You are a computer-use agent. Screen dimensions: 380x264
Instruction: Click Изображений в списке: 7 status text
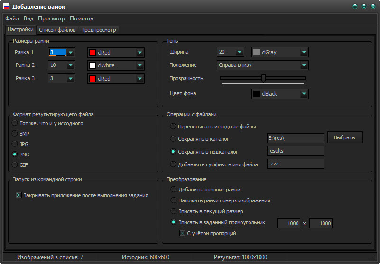(x=50, y=257)
